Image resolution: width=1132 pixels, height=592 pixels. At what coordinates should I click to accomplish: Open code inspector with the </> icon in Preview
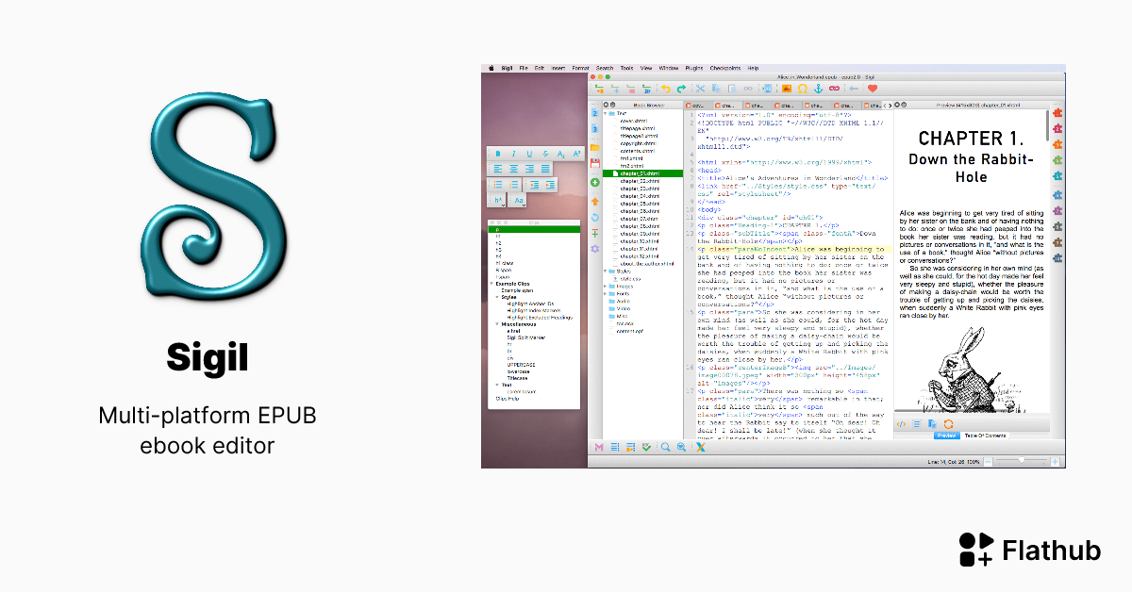click(x=901, y=424)
